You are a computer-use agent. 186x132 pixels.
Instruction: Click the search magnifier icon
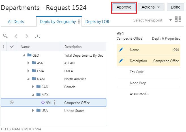[x=5, y=36]
